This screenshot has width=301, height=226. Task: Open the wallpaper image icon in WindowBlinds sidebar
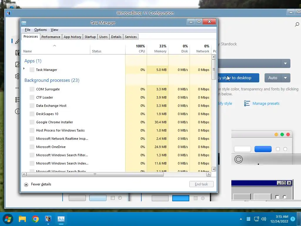[17, 64]
